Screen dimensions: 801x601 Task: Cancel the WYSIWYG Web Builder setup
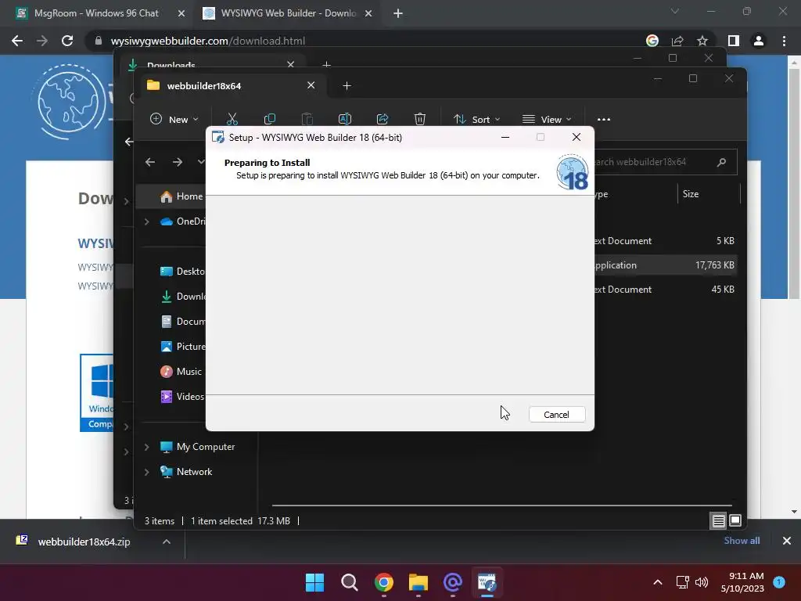tap(556, 415)
